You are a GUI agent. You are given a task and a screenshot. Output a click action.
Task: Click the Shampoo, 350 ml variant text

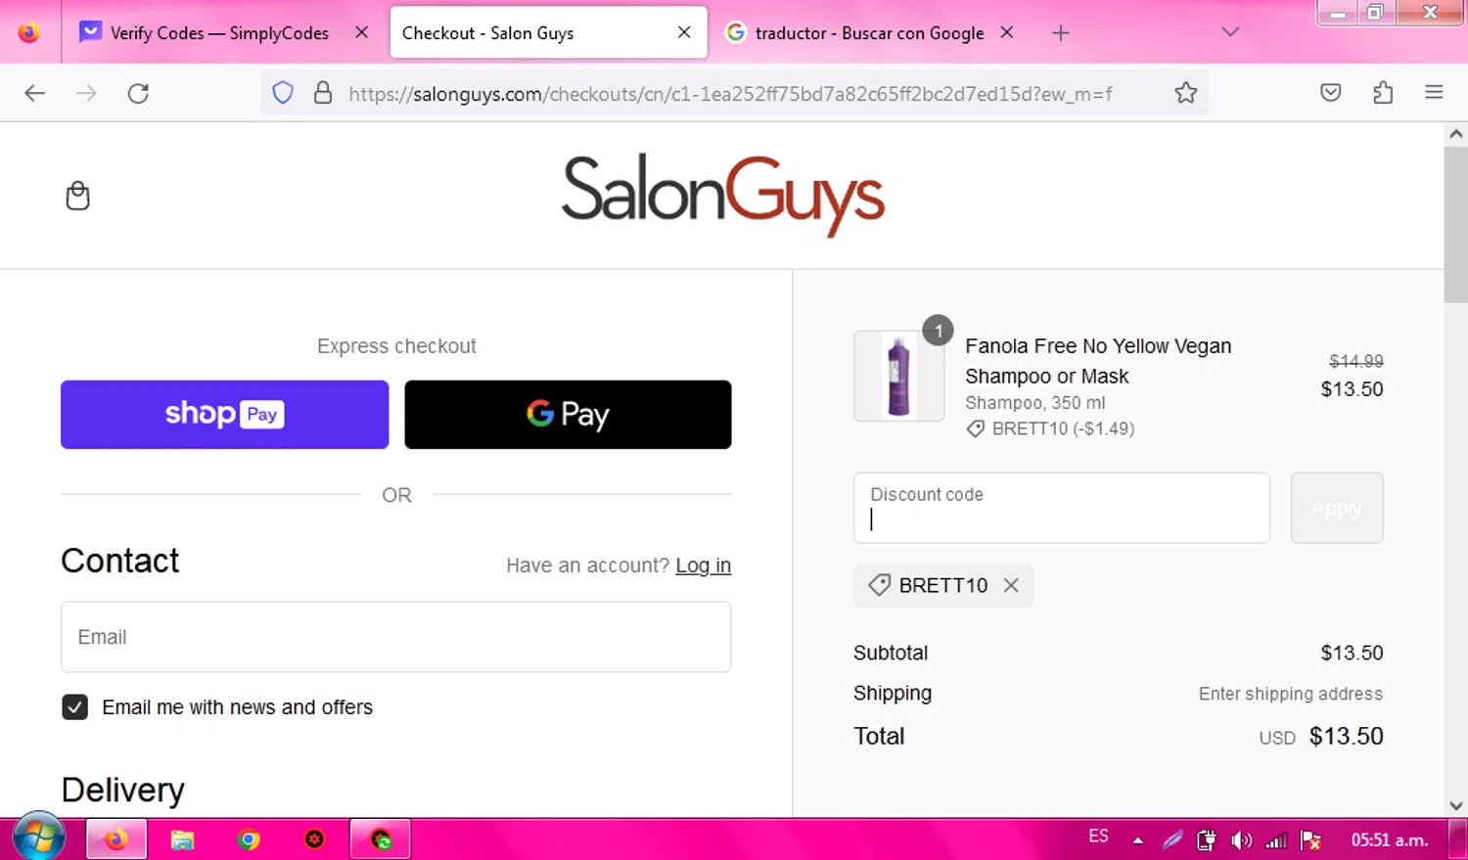(1035, 403)
